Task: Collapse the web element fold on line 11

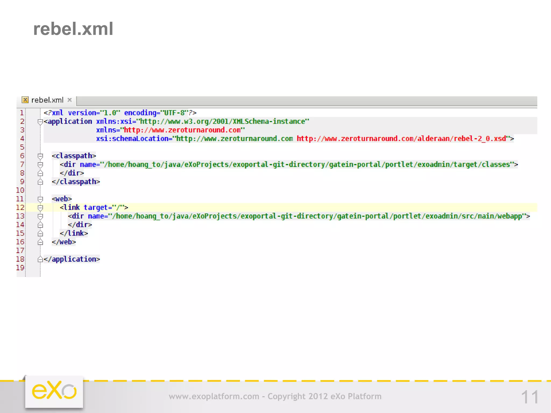Action: tap(40, 199)
